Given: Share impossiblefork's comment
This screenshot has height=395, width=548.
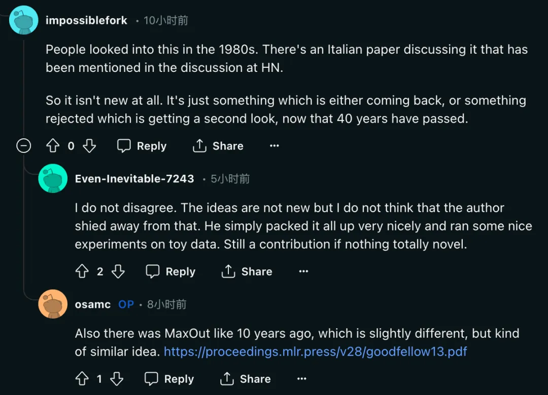Looking at the screenshot, I should pyautogui.click(x=218, y=146).
